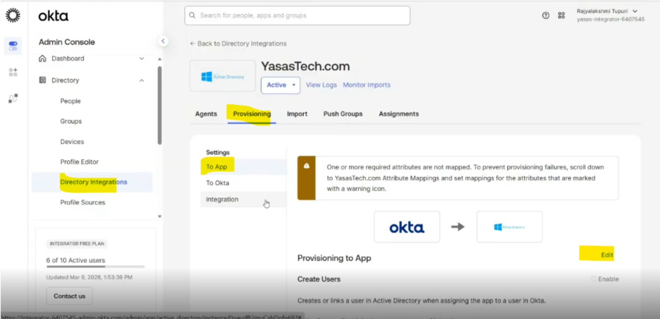Switch to the Push Groups tab
Viewport: 660px width, 319px height.
pos(343,114)
